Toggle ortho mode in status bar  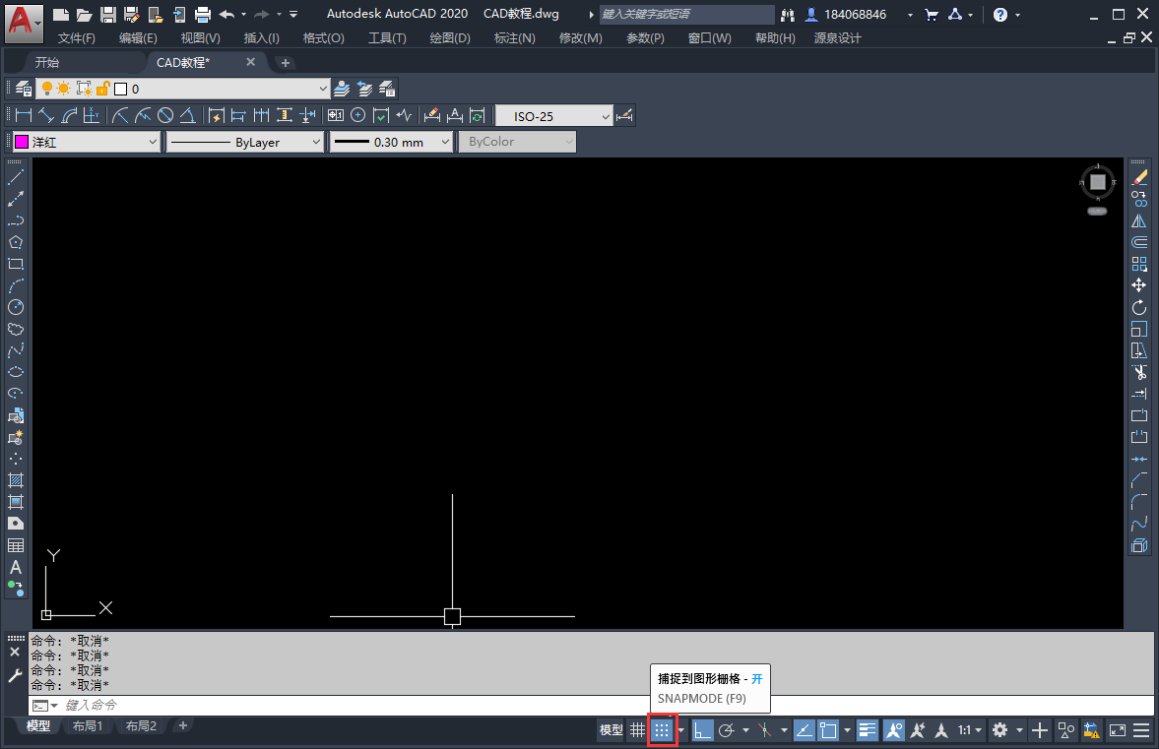(702, 729)
